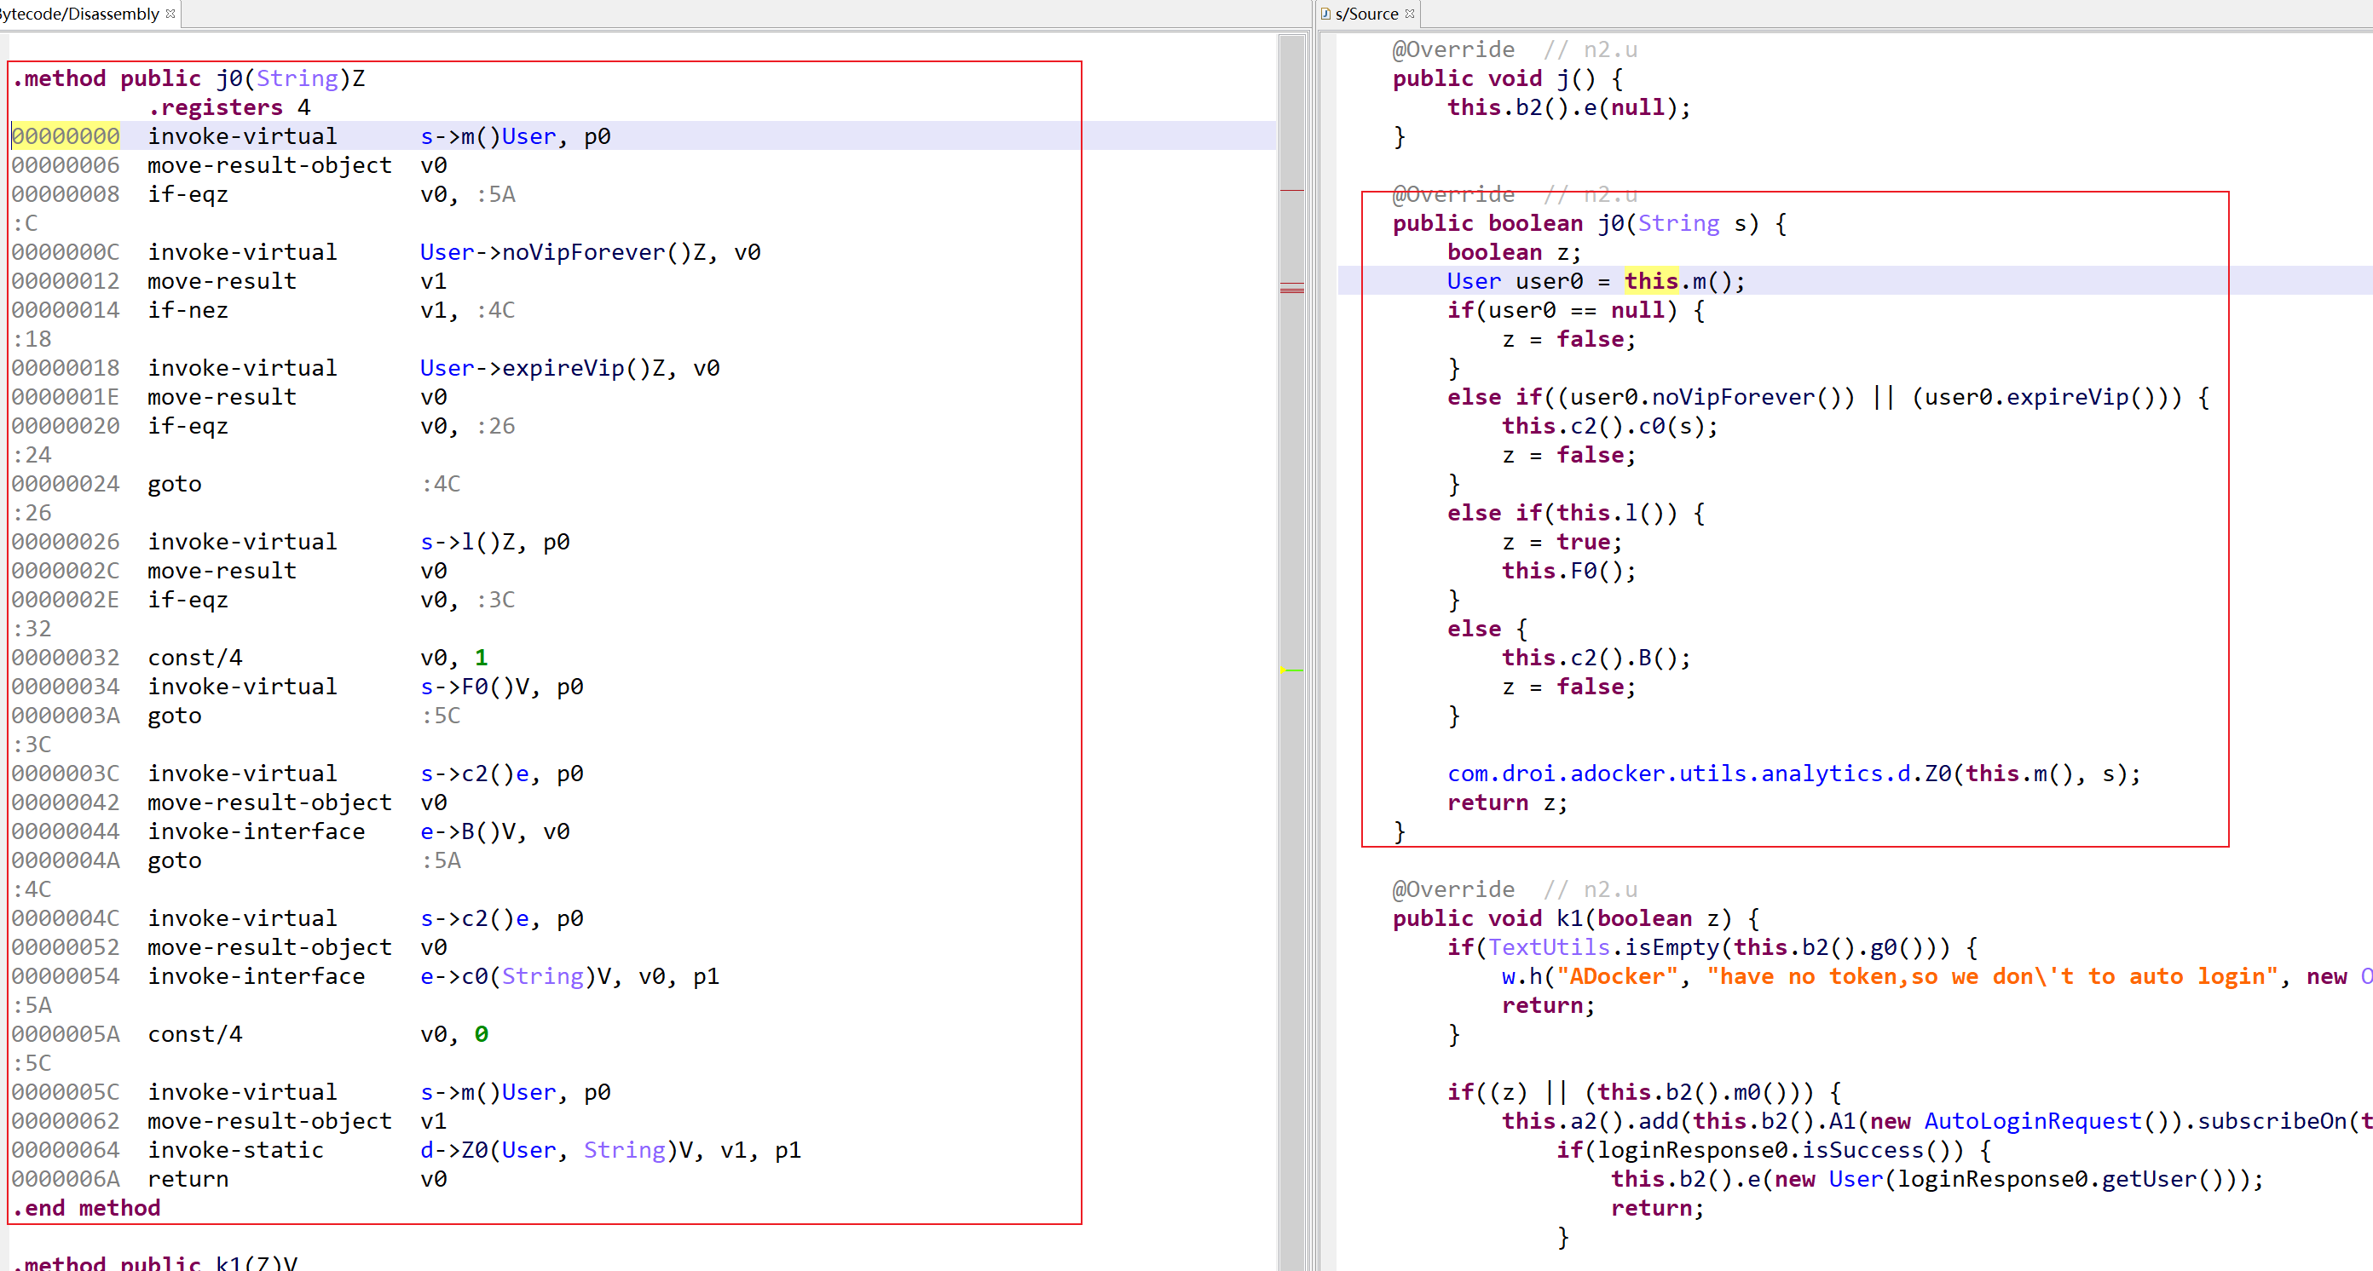Close the Bytecode/Disassembly tab
The width and height of the screenshot is (2373, 1271).
(x=170, y=14)
